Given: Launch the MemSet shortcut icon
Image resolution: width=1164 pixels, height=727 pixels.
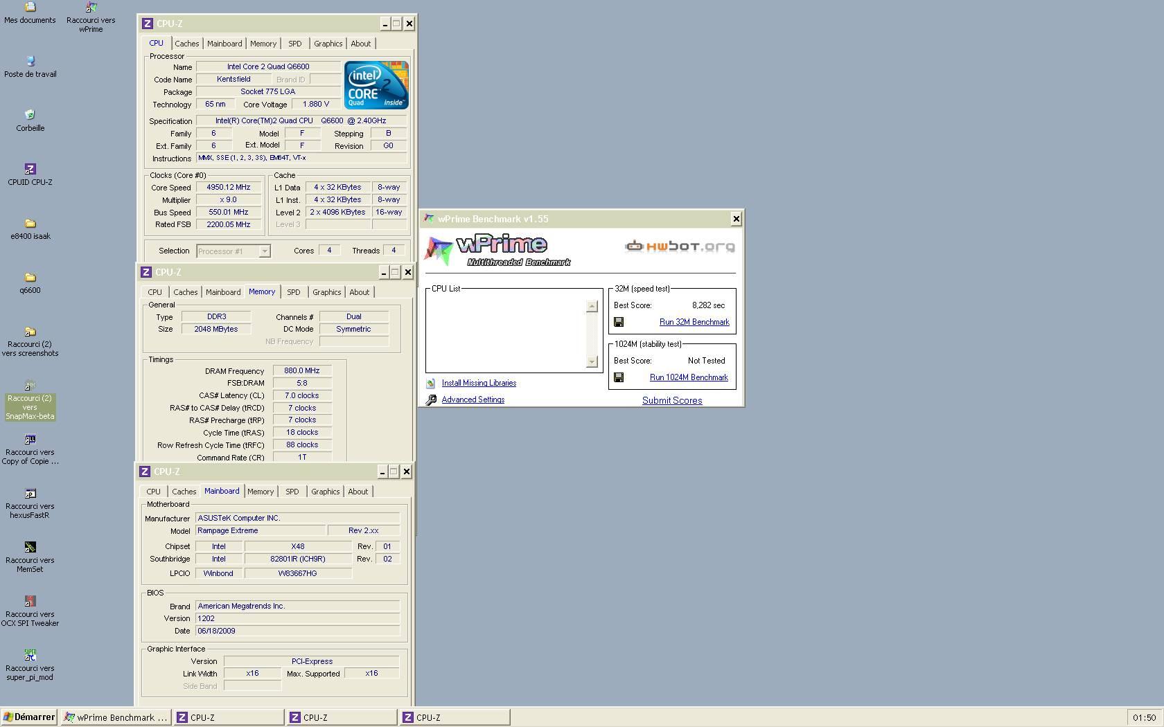Looking at the screenshot, I should click(30, 548).
